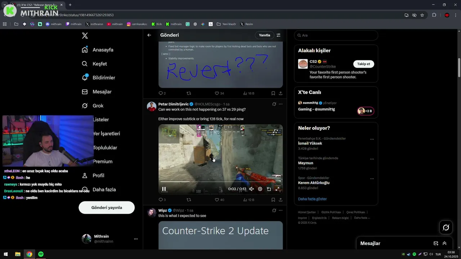Viewport: 461px width, 259px height.
Task: Bookmark Petar Dimitrijevic's post
Action: point(273,200)
